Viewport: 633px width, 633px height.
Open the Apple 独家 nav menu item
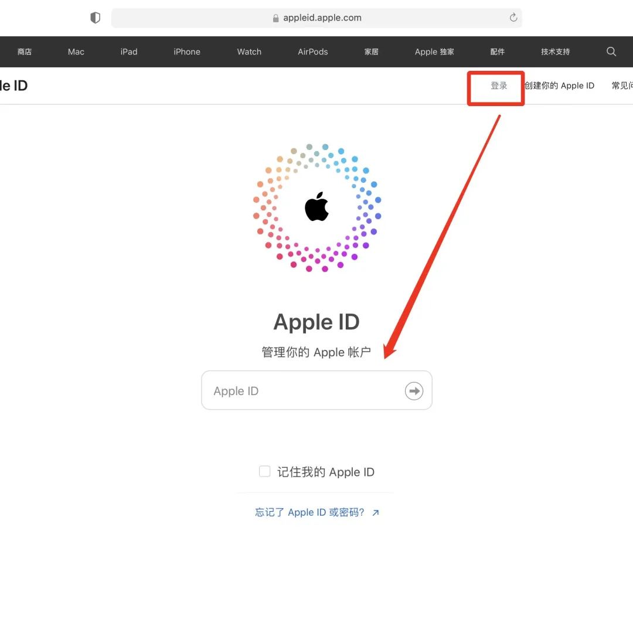tap(434, 52)
